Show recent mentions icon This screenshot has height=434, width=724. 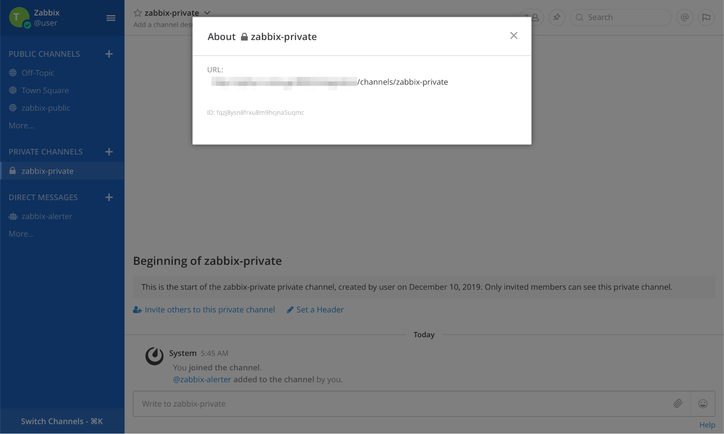pyautogui.click(x=685, y=18)
